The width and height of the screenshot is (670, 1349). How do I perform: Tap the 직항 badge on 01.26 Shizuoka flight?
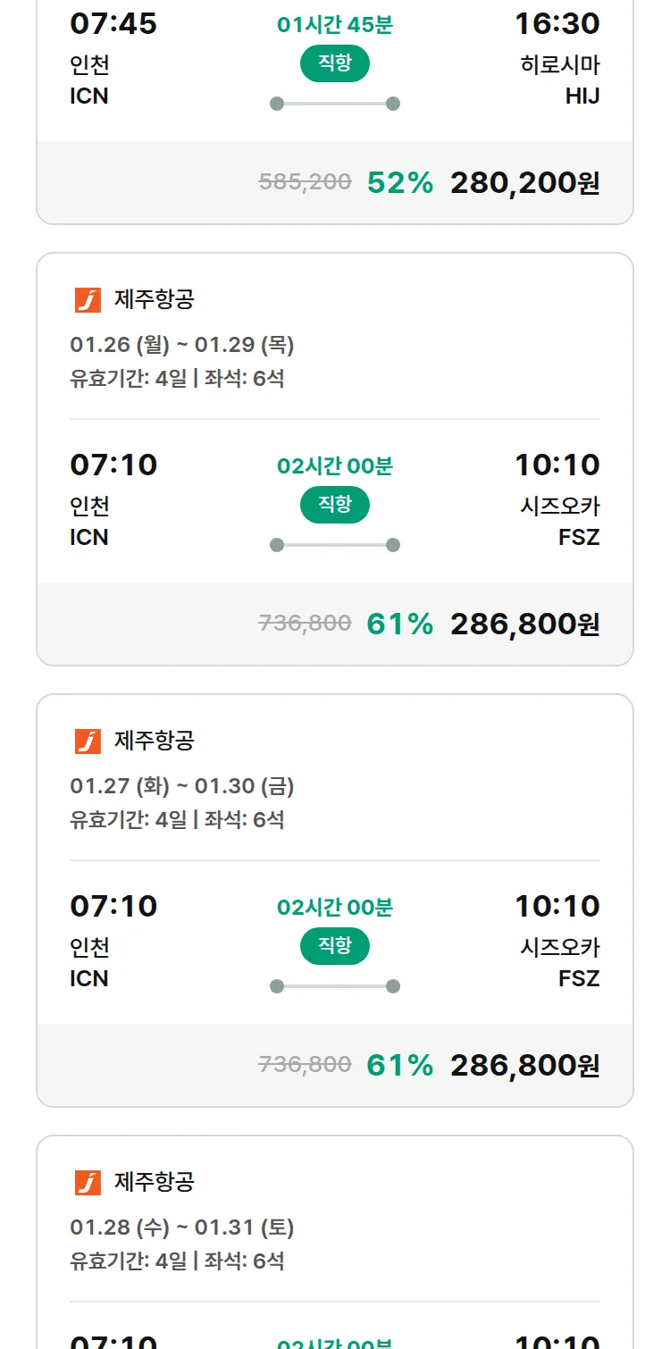pyautogui.click(x=335, y=505)
